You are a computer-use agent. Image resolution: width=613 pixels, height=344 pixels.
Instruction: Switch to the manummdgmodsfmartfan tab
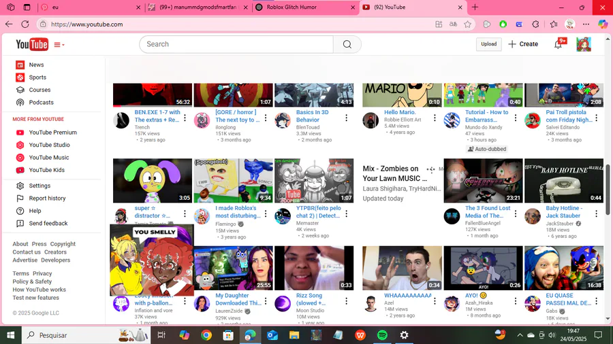[198, 7]
